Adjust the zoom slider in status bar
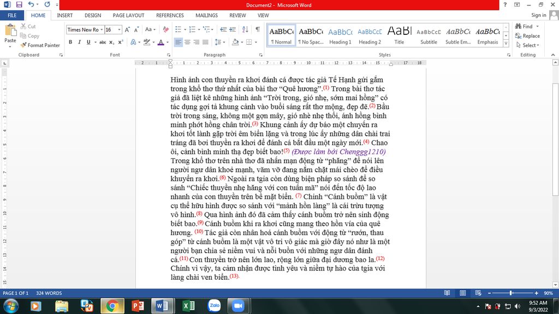This screenshot has width=559, height=314. pyautogui.click(x=510, y=293)
